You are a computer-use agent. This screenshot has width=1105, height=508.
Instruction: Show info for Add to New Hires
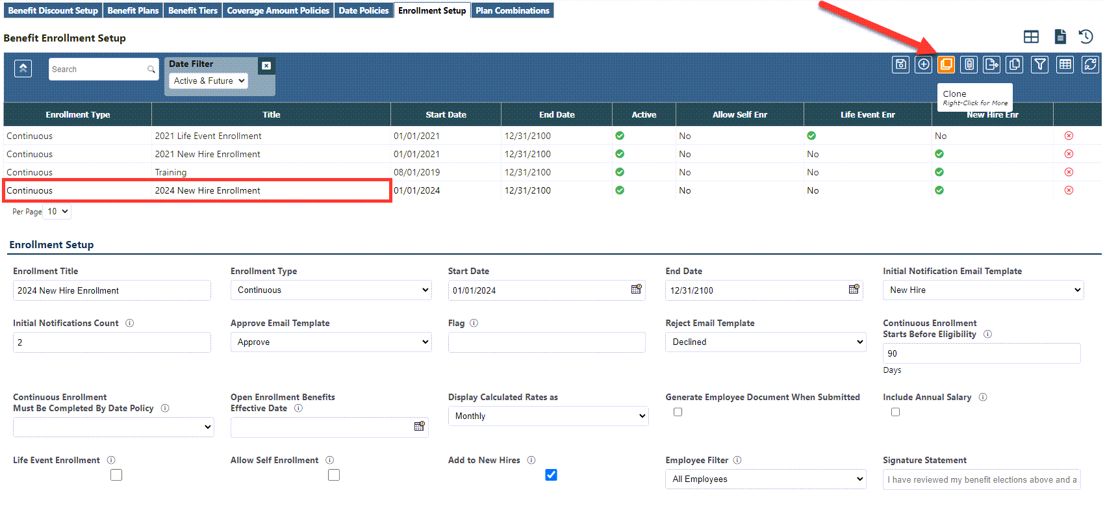[x=531, y=460]
